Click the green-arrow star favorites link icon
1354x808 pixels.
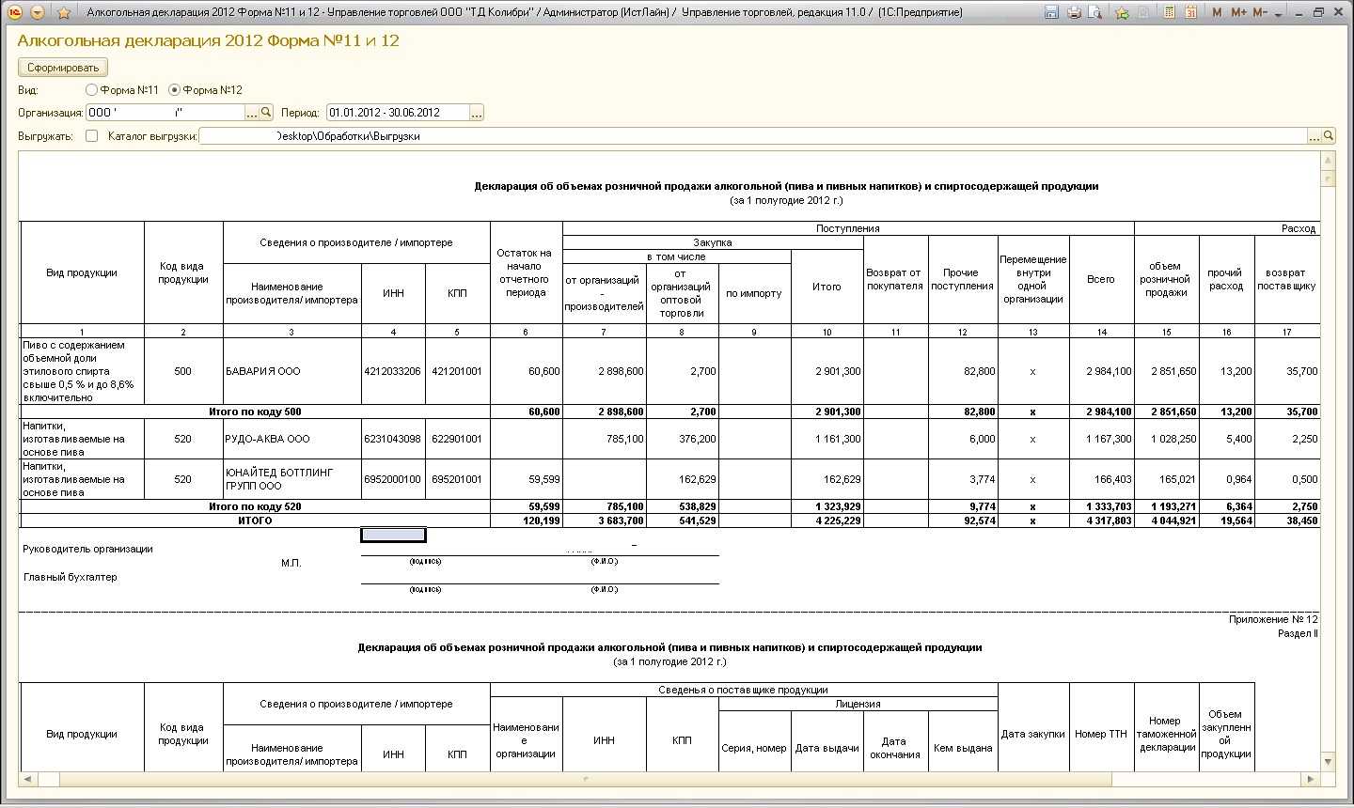click(x=1122, y=12)
